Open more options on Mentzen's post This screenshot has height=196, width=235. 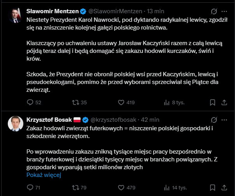point(224,10)
